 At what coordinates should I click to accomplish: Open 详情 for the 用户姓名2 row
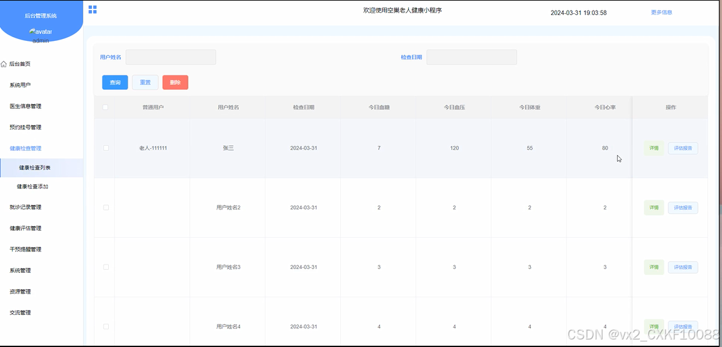coord(654,207)
